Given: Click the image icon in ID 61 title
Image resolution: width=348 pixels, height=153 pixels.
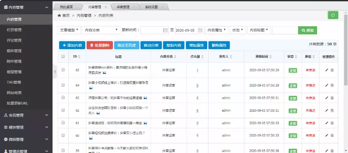Looking at the screenshot, I should [x=145, y=123].
